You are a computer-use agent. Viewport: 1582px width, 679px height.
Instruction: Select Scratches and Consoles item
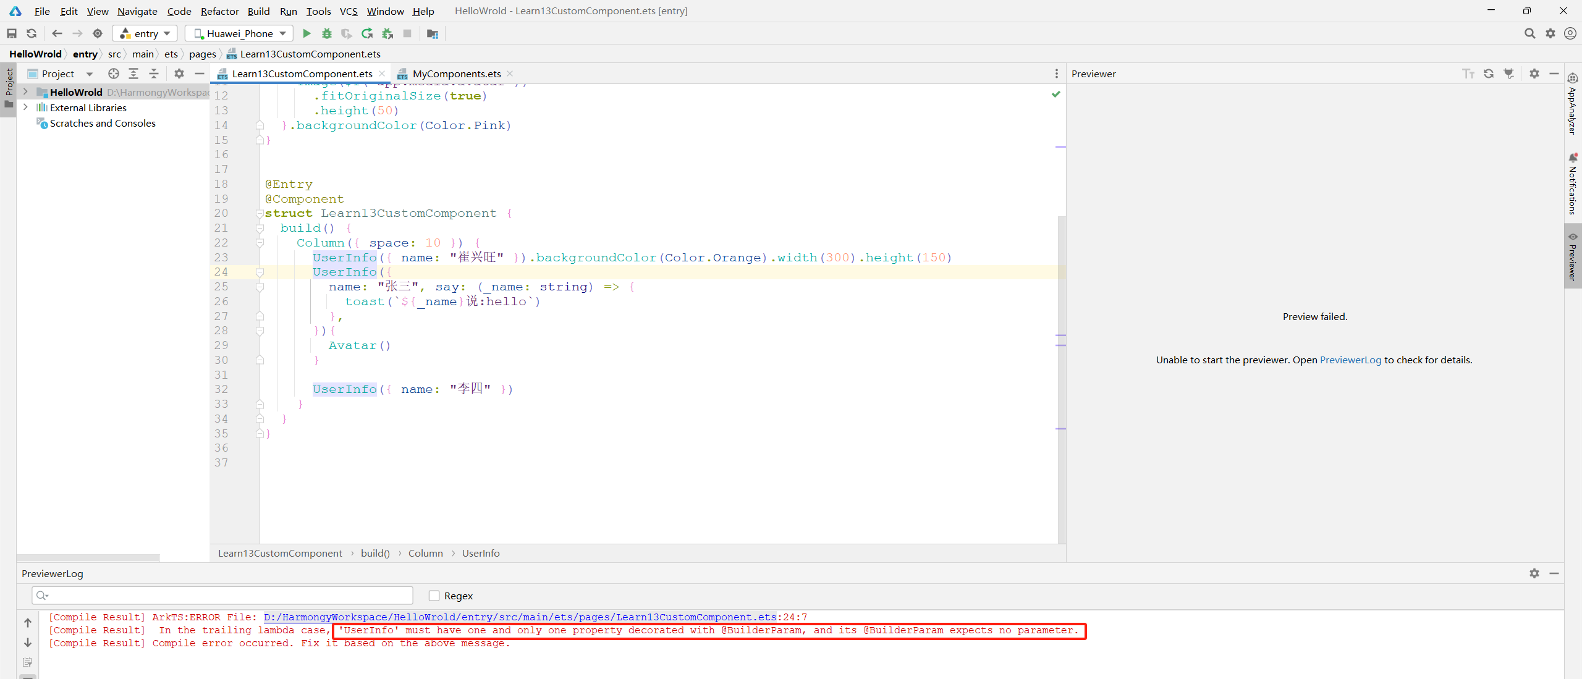103,123
